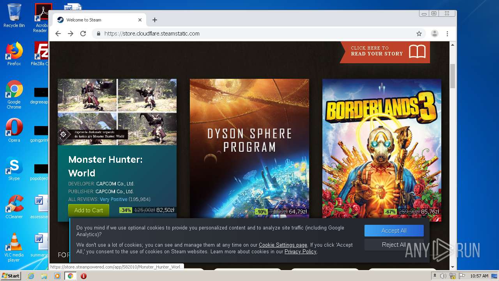Image resolution: width=499 pixels, height=281 pixels.
Task: Click the -67% Borderlands 3 discount badge
Action: [x=390, y=212]
